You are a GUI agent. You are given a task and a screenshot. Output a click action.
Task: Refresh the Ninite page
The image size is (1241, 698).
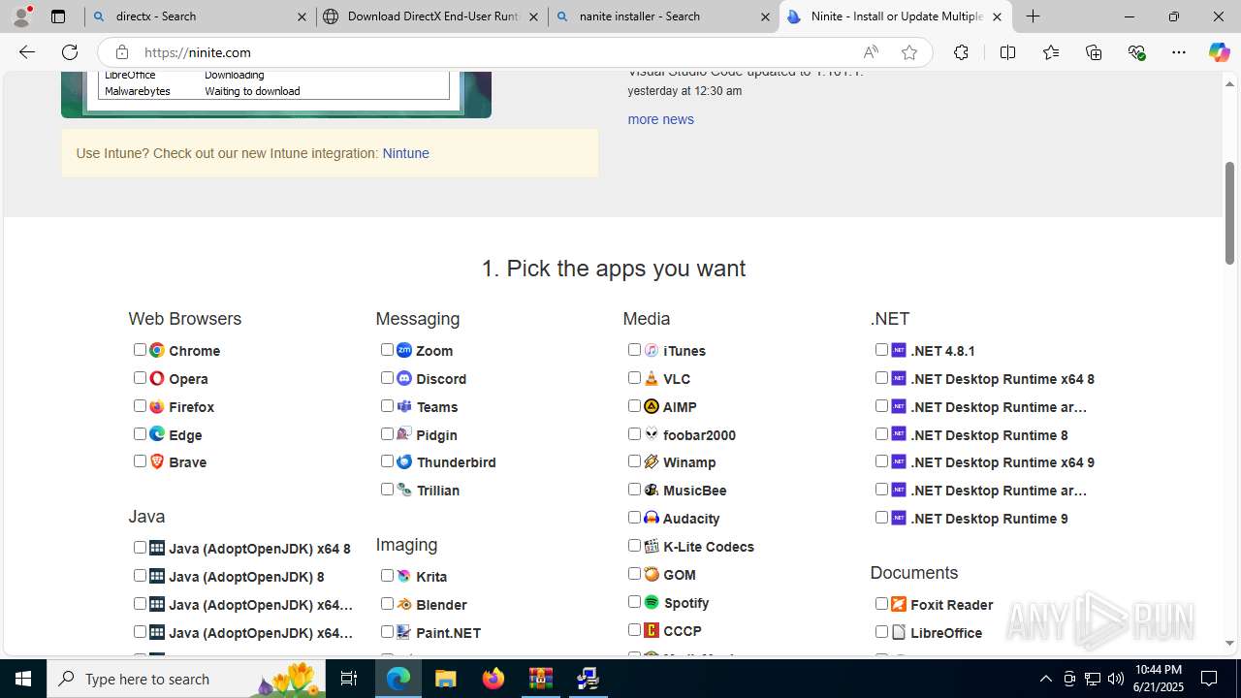pyautogui.click(x=70, y=52)
